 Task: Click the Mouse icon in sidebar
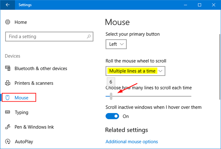[8, 98]
